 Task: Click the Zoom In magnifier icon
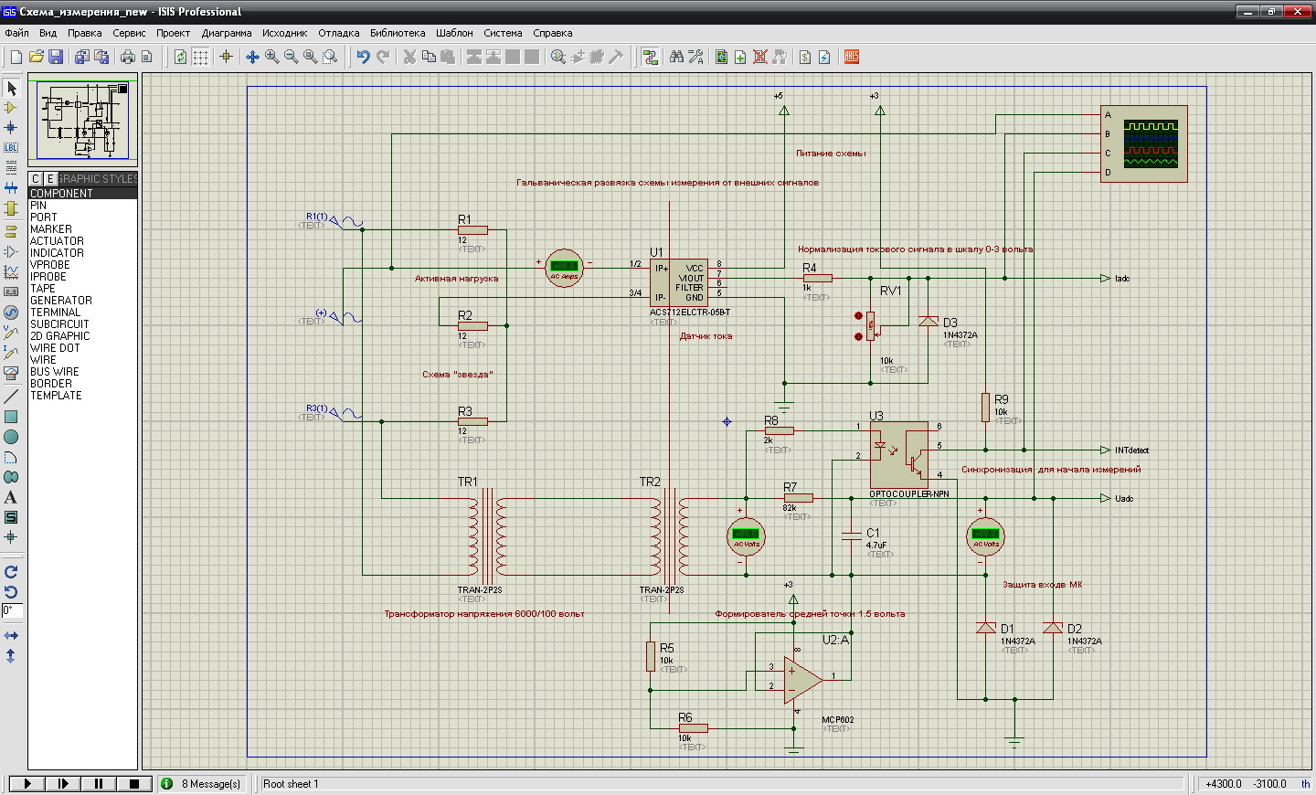click(272, 57)
